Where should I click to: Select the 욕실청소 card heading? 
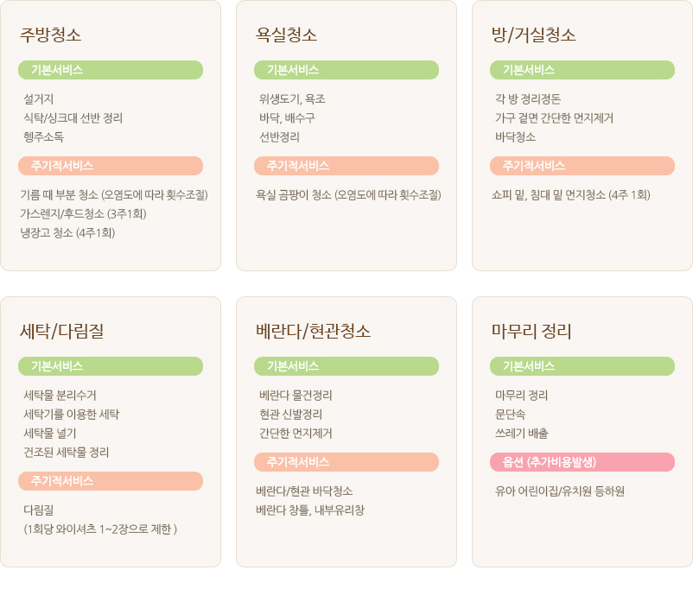(286, 35)
